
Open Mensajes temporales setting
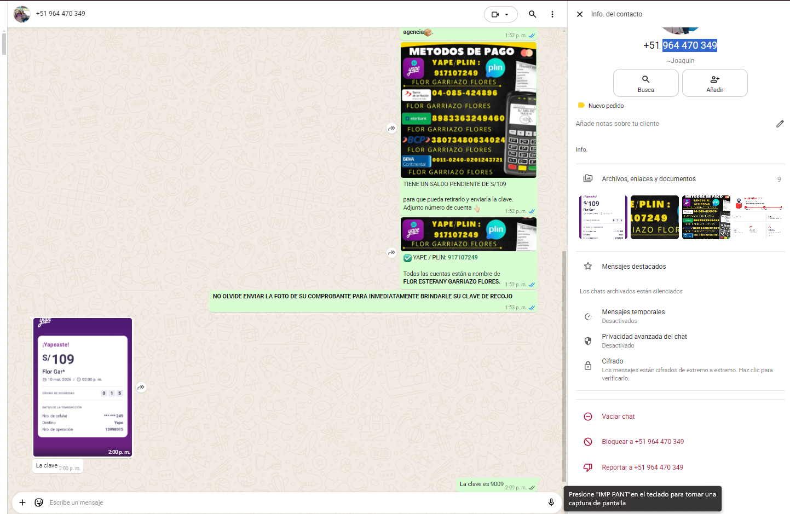pos(633,316)
